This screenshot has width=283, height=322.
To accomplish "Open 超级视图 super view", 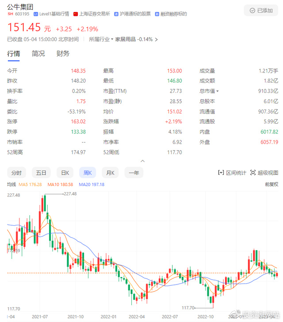I will [264, 173].
